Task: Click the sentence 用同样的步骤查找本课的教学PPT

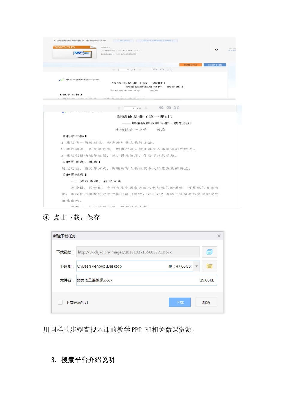Action: coord(93,329)
